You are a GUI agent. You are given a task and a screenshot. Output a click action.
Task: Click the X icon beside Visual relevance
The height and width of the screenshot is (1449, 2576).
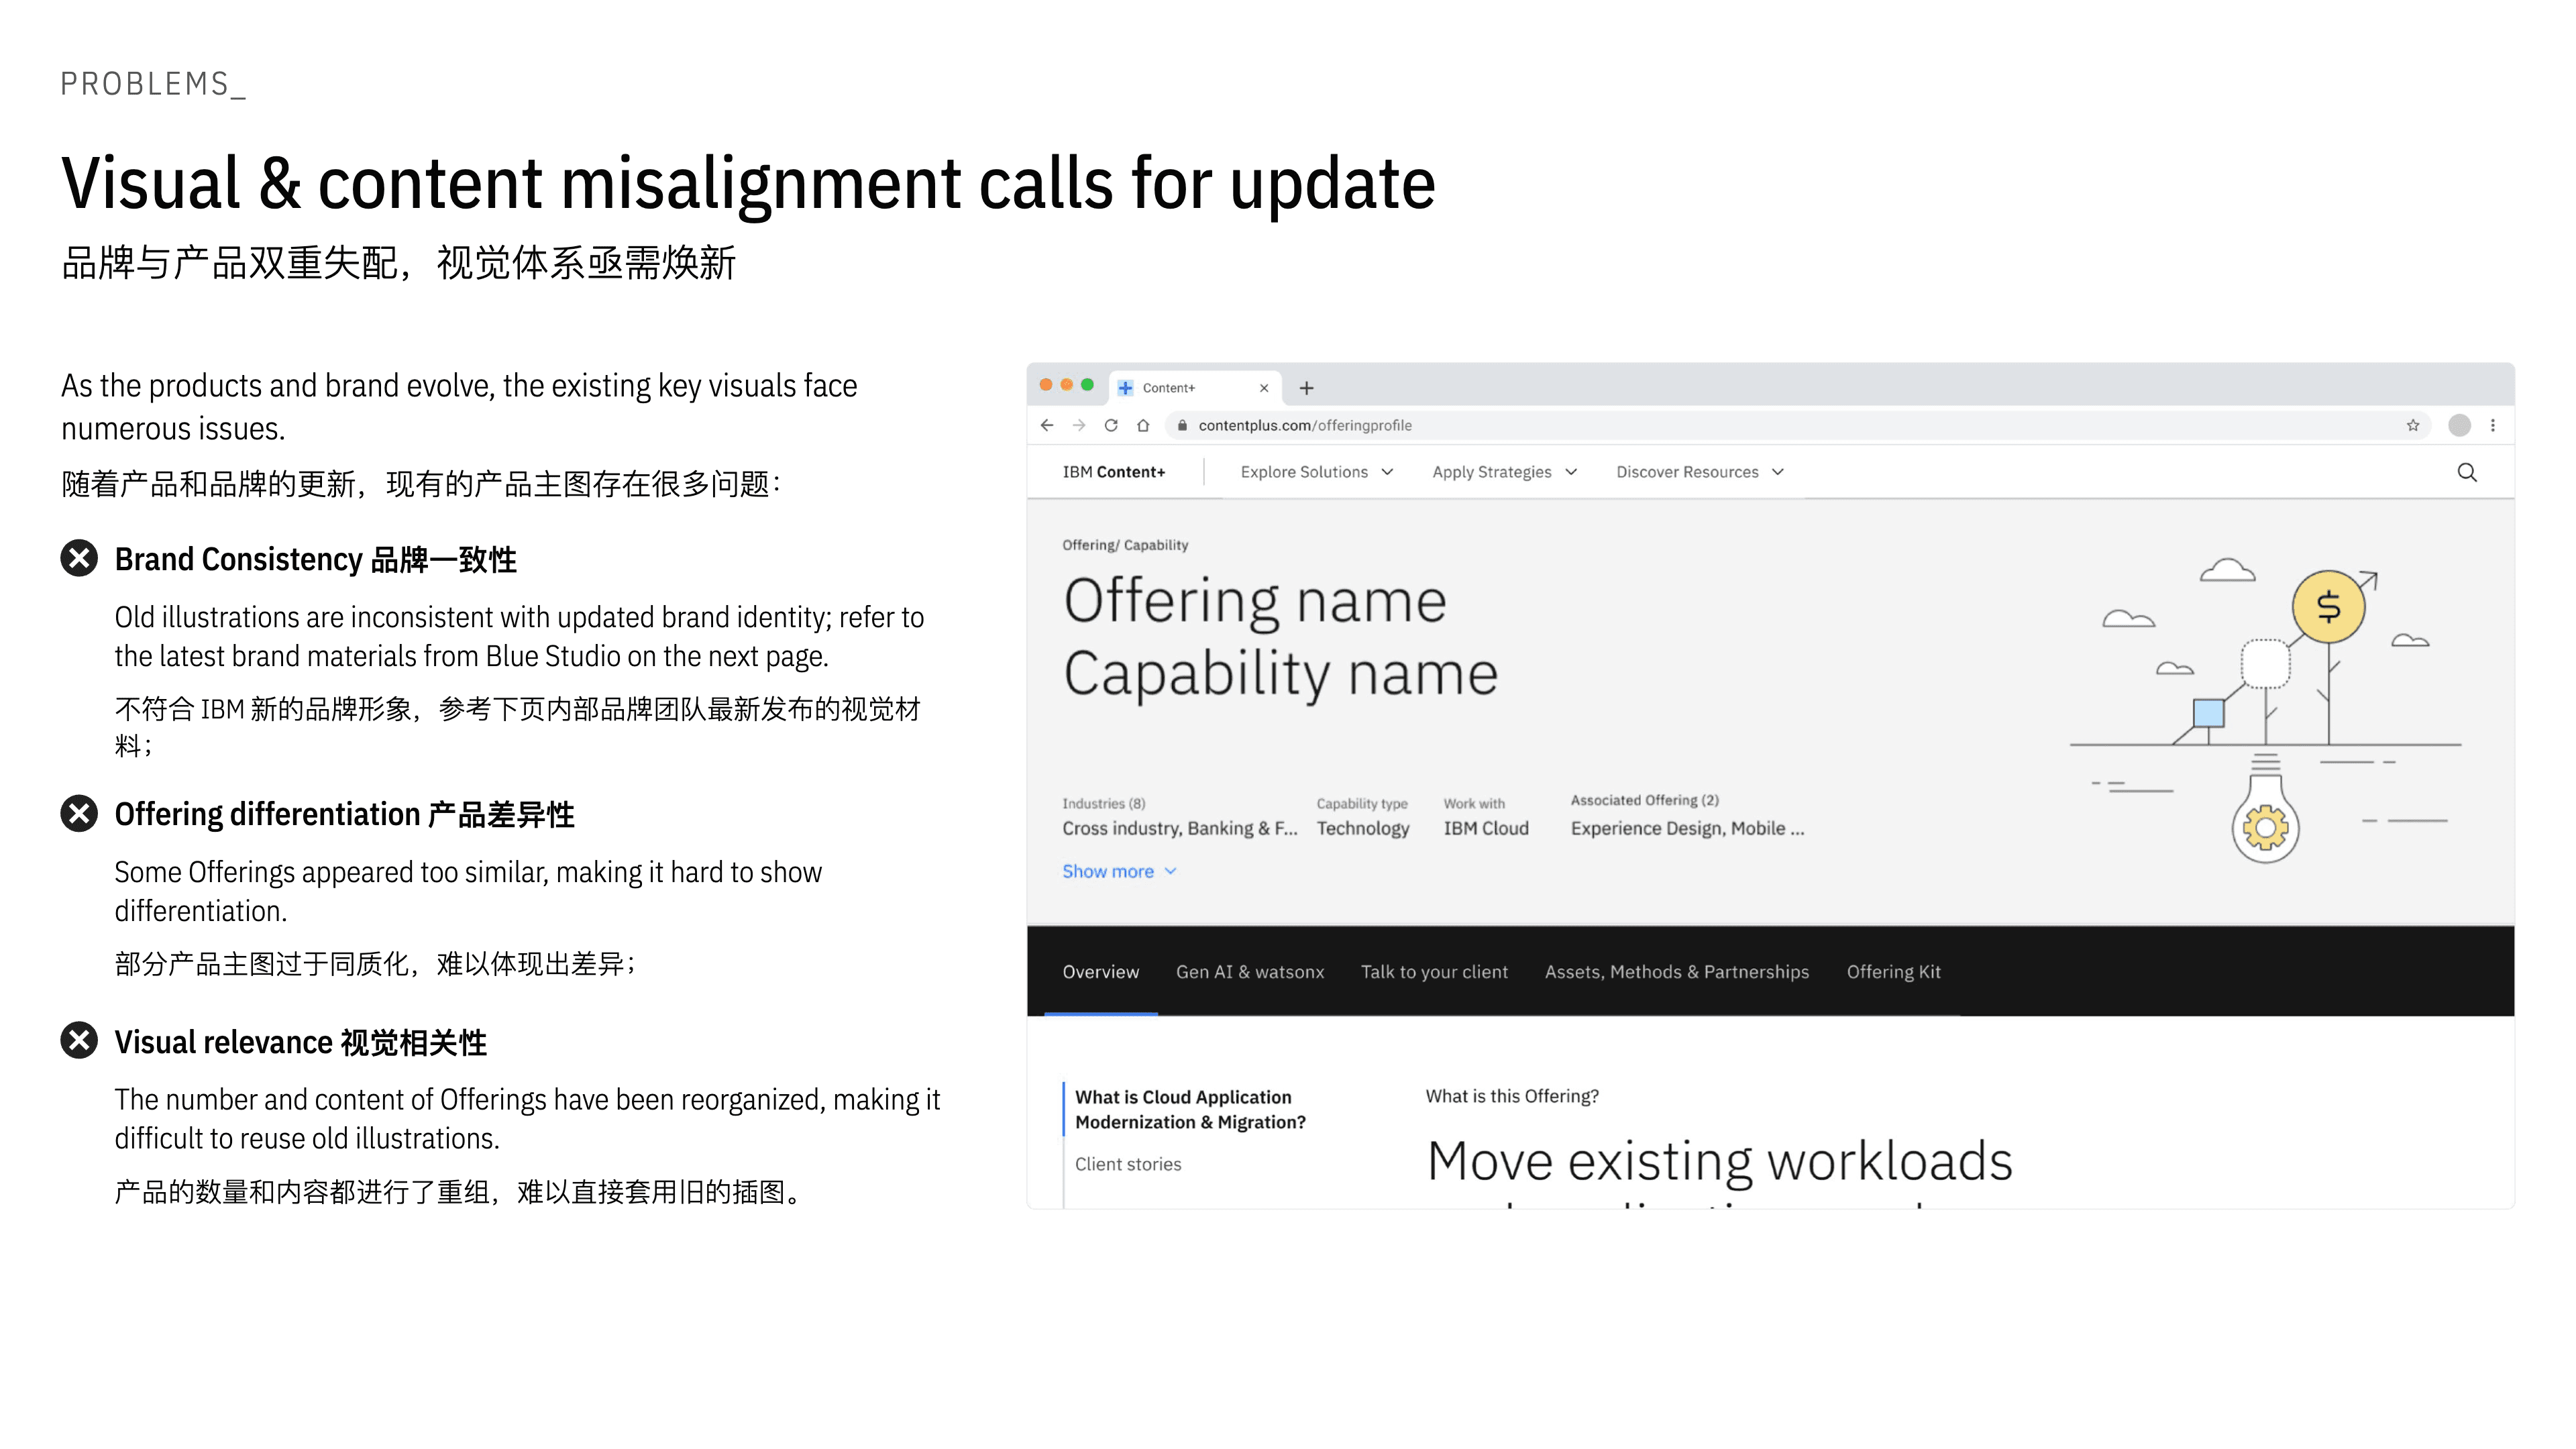[79, 1040]
